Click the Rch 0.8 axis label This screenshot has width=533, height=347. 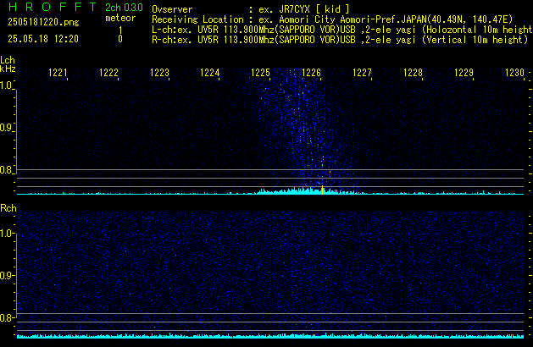(6, 317)
